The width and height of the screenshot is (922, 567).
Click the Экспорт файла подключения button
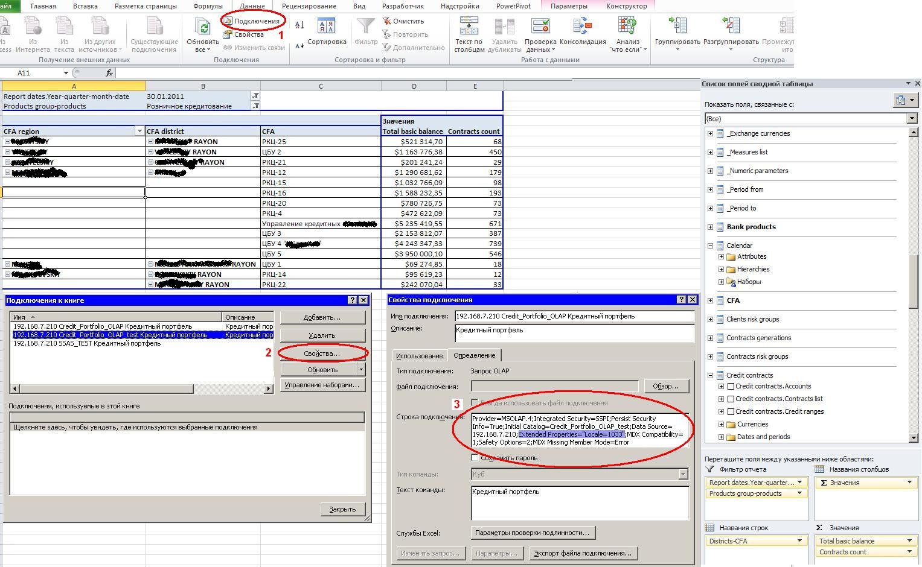click(x=583, y=553)
